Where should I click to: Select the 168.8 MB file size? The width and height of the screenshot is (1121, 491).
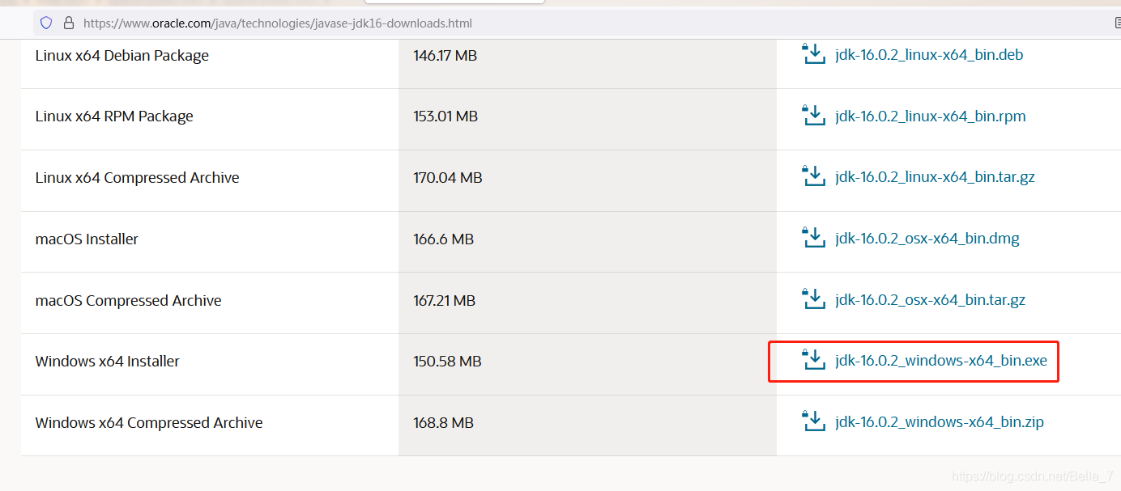pyautogui.click(x=444, y=423)
